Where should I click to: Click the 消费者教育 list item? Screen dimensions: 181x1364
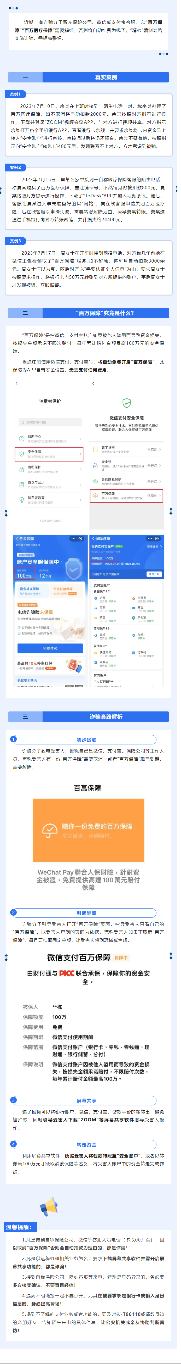click(x=49, y=499)
